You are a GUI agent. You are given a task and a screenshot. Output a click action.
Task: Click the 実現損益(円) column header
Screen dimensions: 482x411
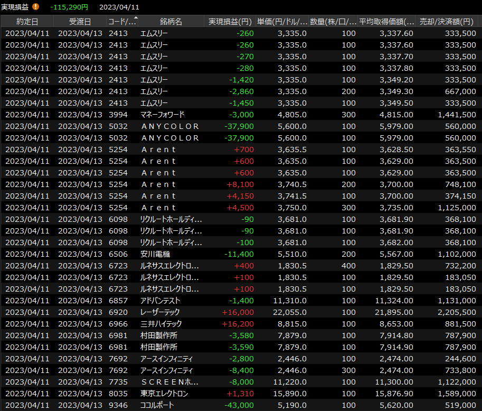[x=230, y=22]
